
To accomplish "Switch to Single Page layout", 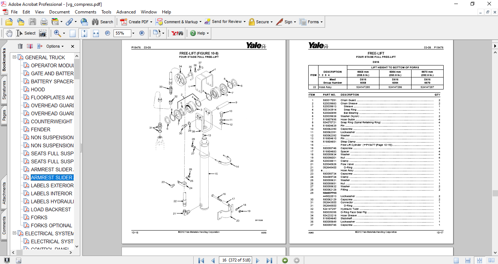I will 456,260.
